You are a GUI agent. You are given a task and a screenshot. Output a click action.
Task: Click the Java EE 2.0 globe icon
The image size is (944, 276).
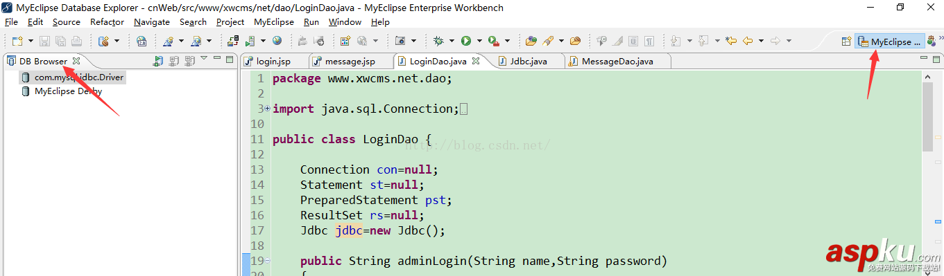pyautogui.click(x=141, y=41)
